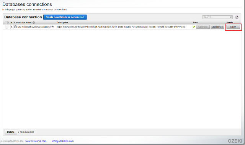Click the row number 1. cell
Viewport: 245px width, 145px height.
coord(12,27)
